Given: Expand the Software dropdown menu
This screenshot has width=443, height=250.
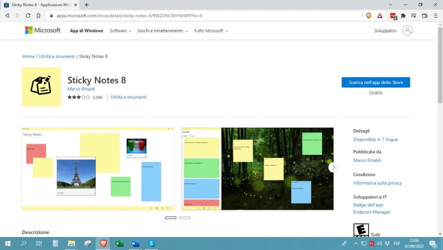Looking at the screenshot, I should [x=121, y=31].
